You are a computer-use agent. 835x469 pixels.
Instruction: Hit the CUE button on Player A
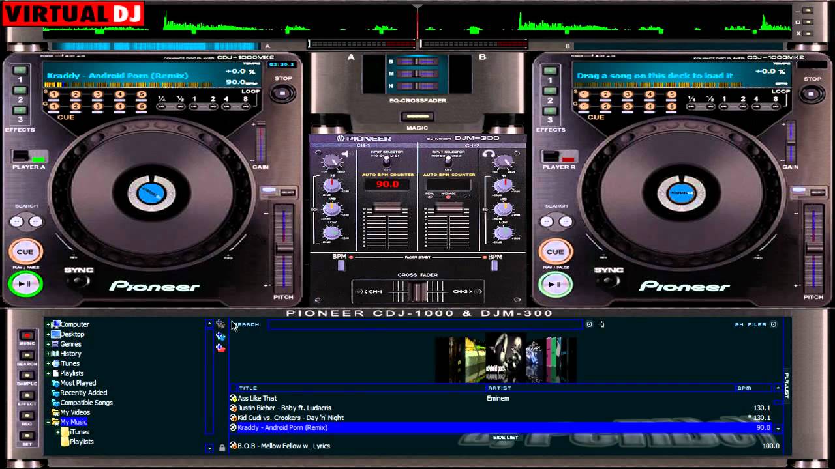point(25,252)
